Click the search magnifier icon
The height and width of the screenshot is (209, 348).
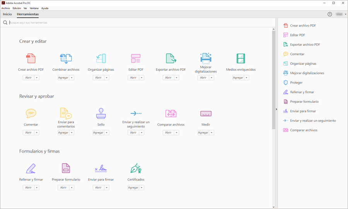pos(5,23)
